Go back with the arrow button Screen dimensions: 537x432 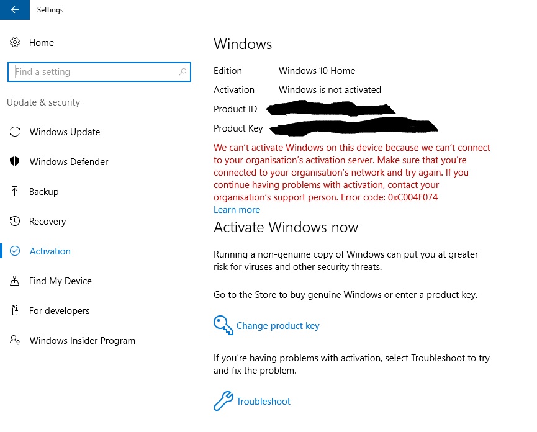click(15, 9)
